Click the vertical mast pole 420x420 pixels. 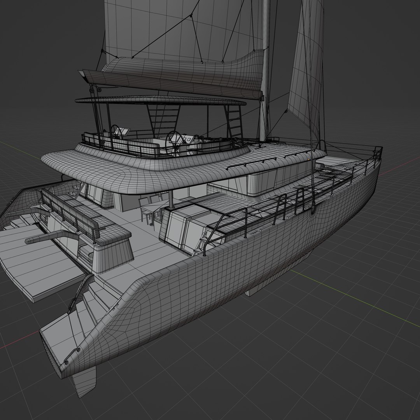coord(266,71)
